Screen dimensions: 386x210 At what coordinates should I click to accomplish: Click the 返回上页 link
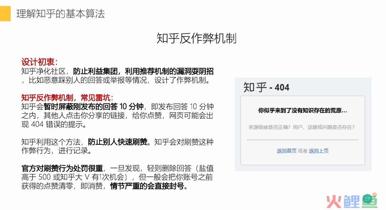(x=318, y=151)
